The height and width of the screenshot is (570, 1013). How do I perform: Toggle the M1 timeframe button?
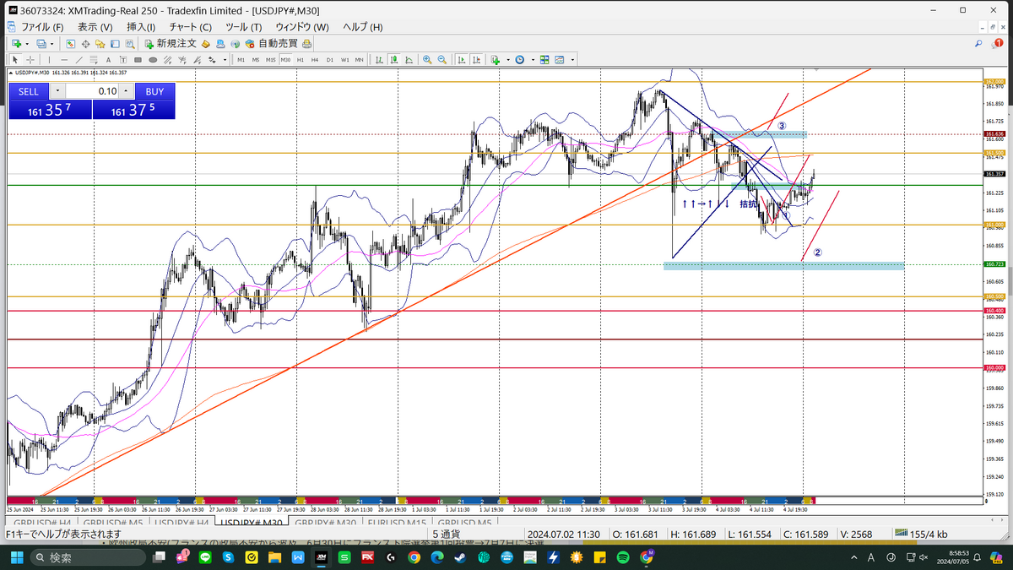(241, 60)
